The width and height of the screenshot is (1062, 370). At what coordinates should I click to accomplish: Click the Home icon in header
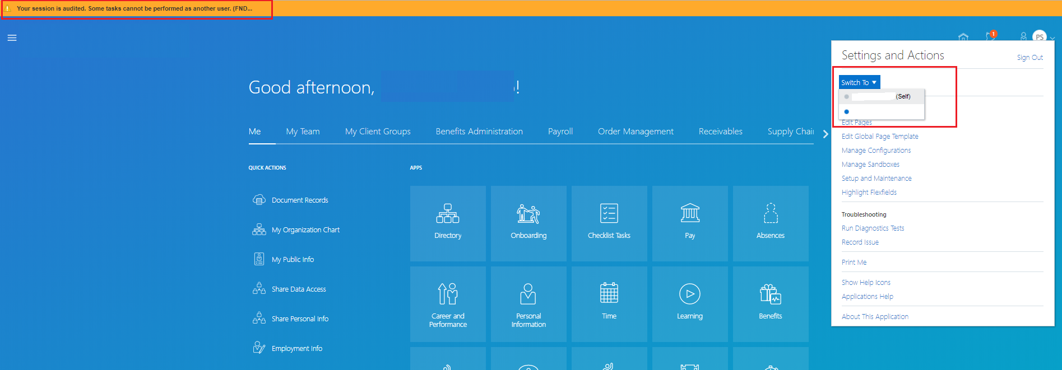(x=963, y=37)
